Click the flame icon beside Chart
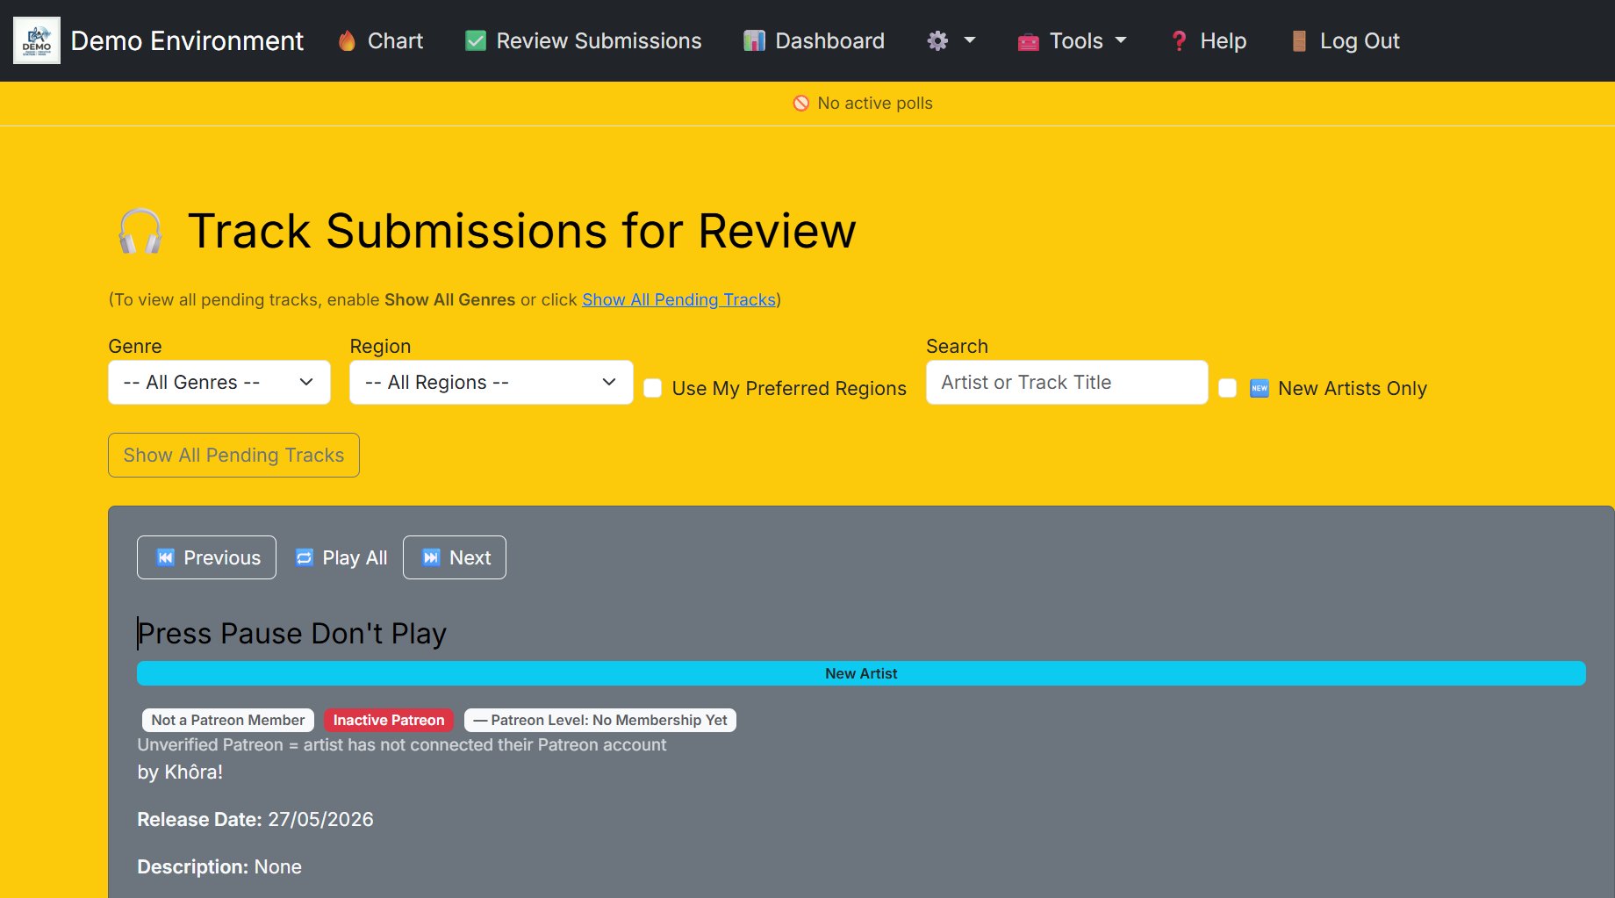The image size is (1615, 898). 347,40
